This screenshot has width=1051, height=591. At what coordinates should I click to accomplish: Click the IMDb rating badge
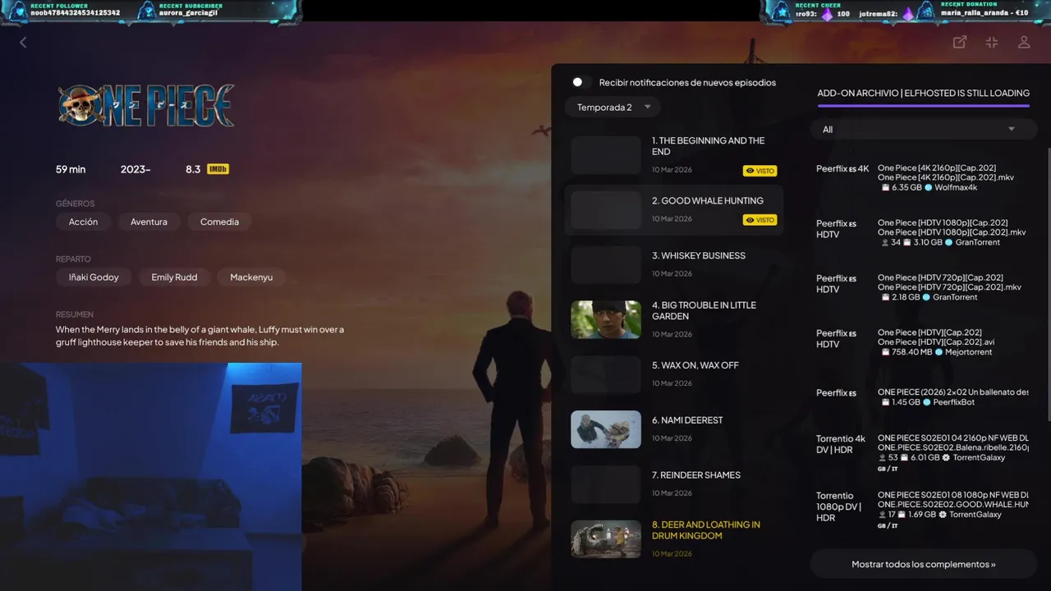[x=218, y=169]
